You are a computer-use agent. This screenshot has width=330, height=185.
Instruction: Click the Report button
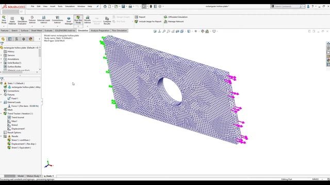[x=140, y=17]
